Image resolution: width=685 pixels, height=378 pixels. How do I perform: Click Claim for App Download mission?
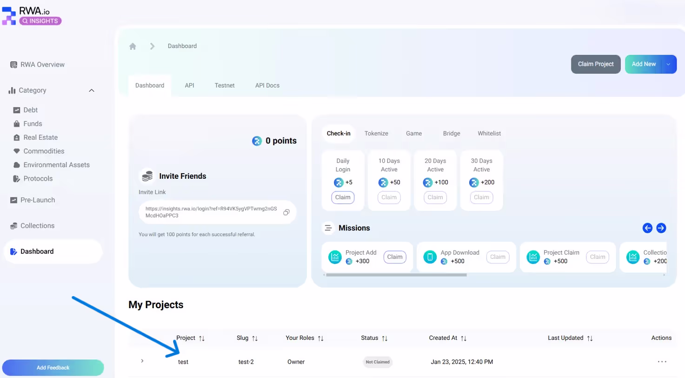[498, 257]
